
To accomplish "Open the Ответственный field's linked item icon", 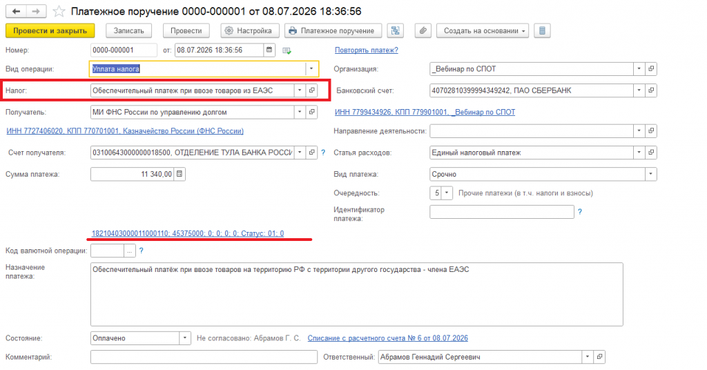I will click(599, 357).
